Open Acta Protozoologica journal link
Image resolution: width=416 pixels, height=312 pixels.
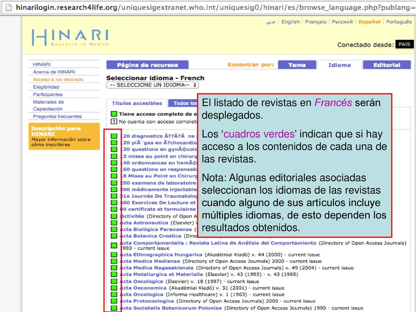click(147, 301)
